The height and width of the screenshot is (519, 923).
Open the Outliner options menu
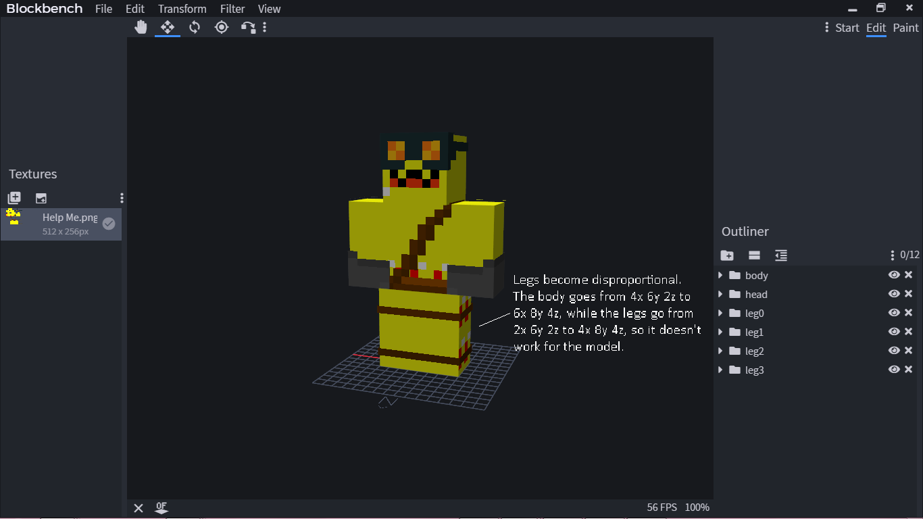click(x=892, y=255)
